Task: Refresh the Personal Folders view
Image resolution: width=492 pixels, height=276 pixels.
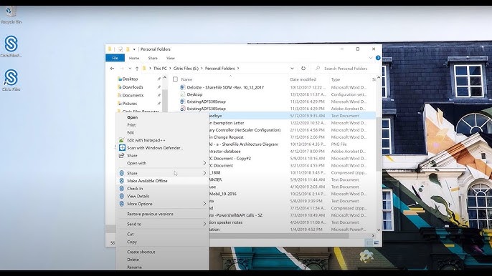Action: point(303,68)
